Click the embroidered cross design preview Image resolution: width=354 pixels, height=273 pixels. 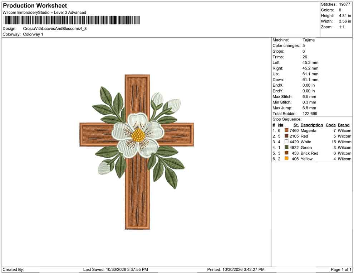137,152
